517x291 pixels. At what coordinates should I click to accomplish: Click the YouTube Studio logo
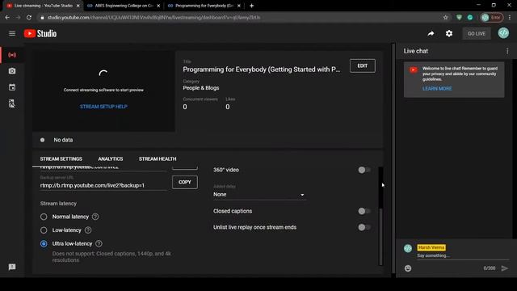40,33
